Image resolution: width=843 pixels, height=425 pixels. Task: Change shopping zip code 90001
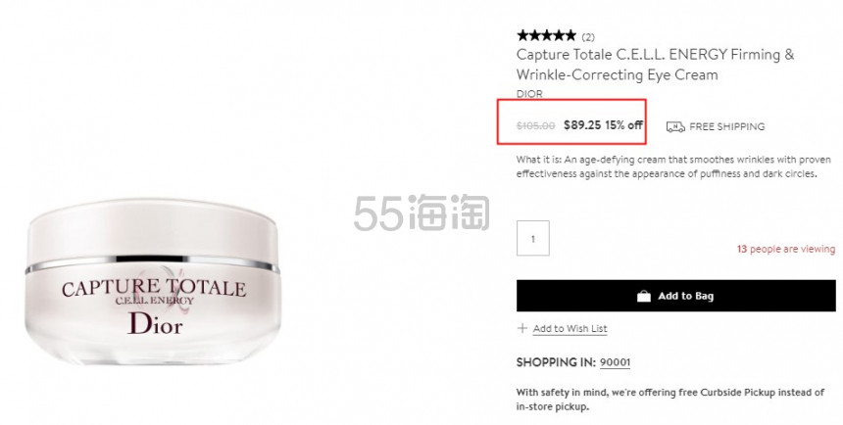click(615, 362)
